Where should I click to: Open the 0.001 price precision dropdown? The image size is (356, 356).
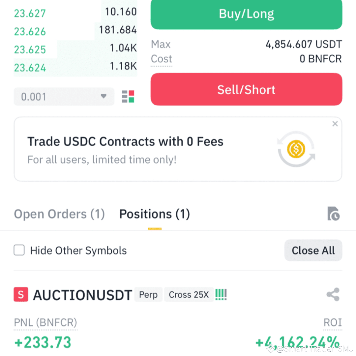pyautogui.click(x=64, y=97)
